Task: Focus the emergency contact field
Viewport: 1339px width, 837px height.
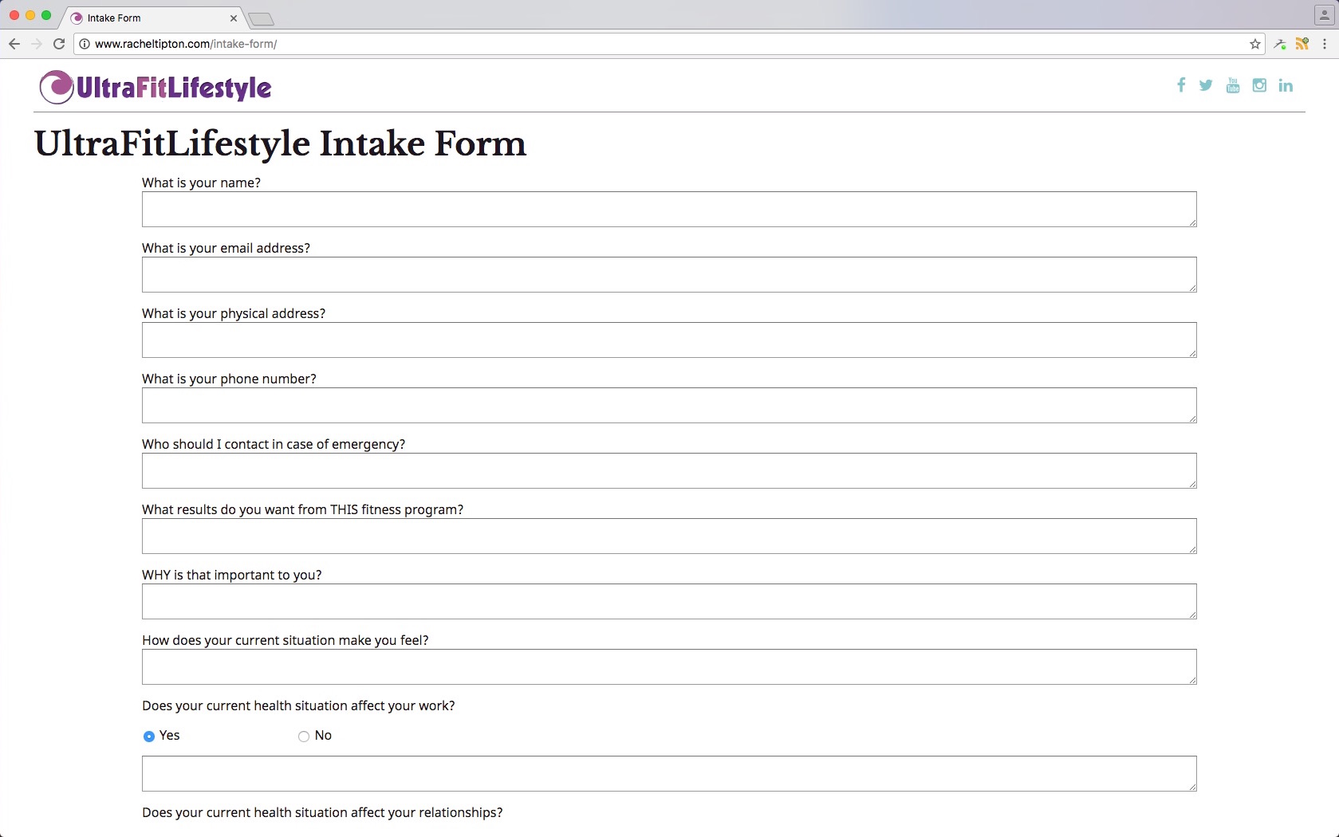Action: pyautogui.click(x=669, y=470)
